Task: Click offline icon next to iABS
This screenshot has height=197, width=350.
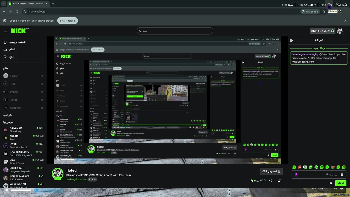Action: pos(42,84)
